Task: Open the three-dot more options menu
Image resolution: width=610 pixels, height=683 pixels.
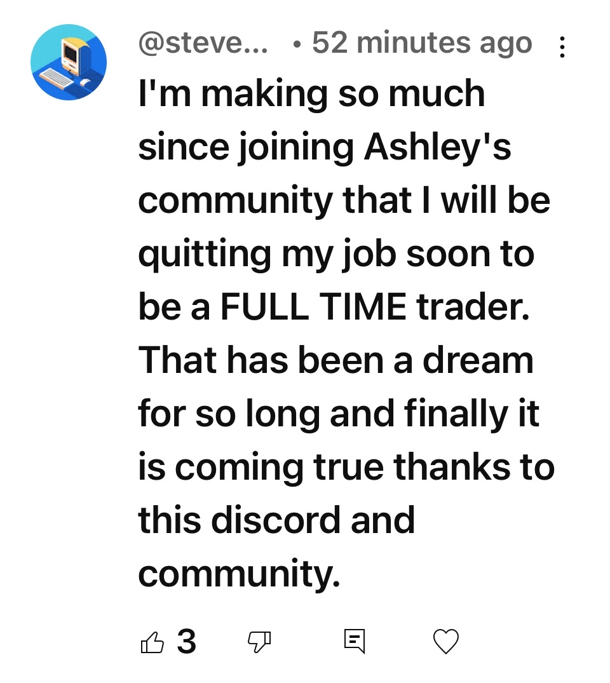Action: tap(562, 47)
